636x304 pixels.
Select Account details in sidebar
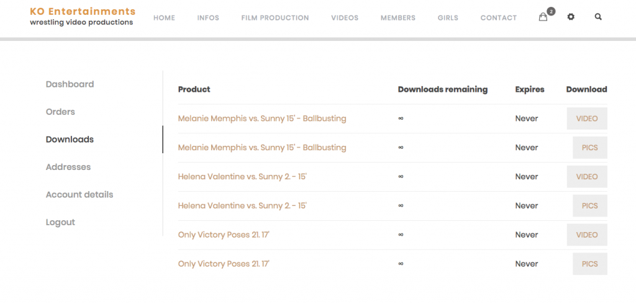pyautogui.click(x=79, y=195)
